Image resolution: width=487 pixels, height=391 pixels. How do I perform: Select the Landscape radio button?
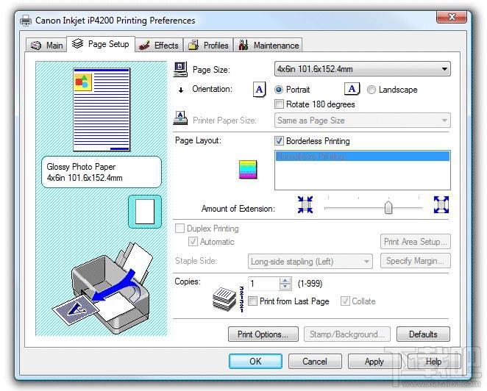coord(372,90)
